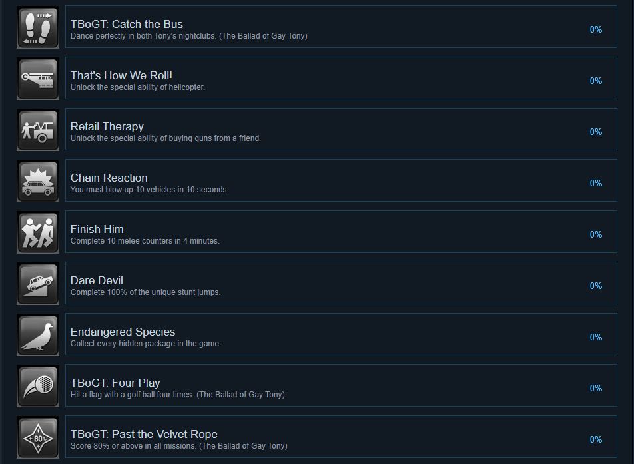Click the Dare Devil achievement title
The height and width of the screenshot is (464, 634).
[97, 280]
